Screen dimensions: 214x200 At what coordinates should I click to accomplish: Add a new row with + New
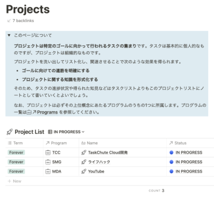14,181
